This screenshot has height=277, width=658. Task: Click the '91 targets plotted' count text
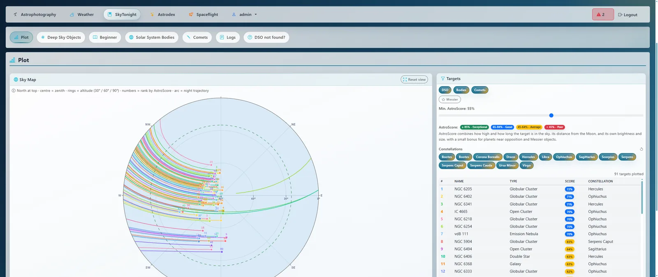(x=628, y=174)
